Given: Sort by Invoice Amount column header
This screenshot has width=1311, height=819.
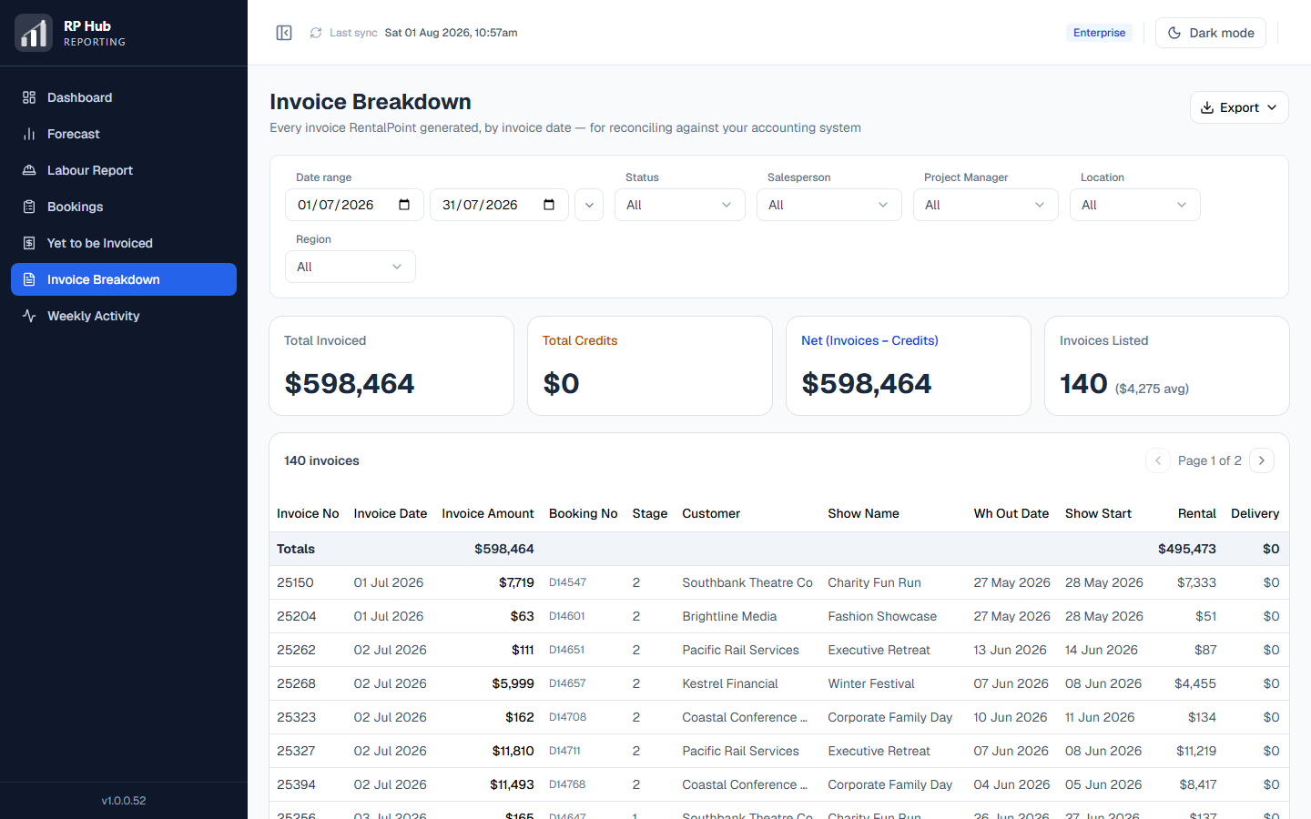Looking at the screenshot, I should 488,513.
